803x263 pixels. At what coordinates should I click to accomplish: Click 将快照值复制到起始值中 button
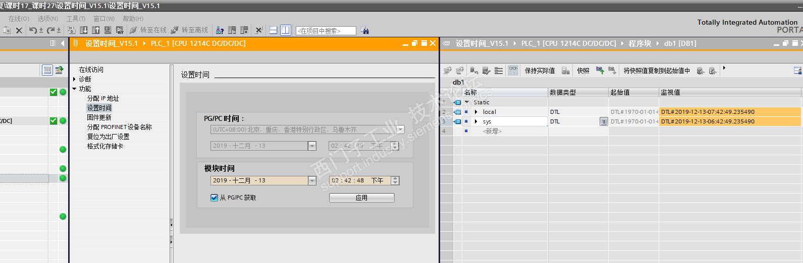pos(657,71)
